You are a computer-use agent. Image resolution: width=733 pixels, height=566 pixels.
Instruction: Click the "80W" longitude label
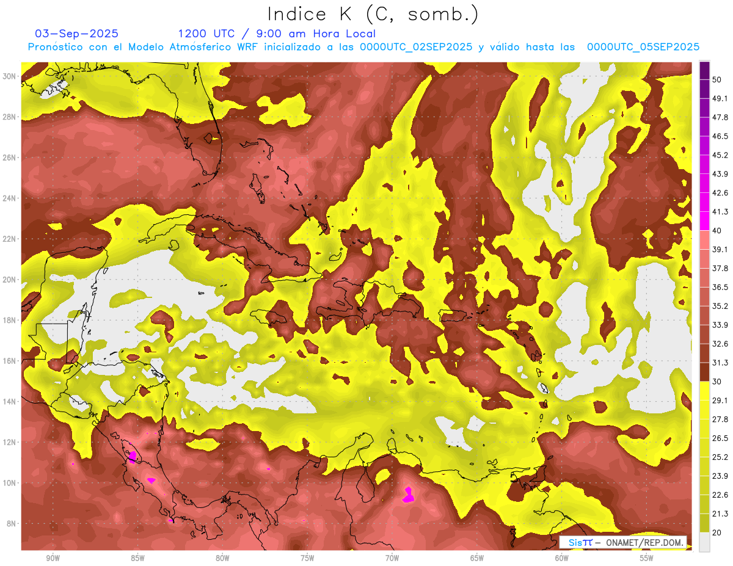pos(222,559)
